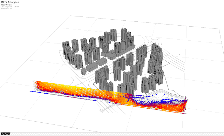This screenshot has height=136, width=224.
Task: Select the DEFAULT tab at the bottom
Action: [x=5, y=134]
